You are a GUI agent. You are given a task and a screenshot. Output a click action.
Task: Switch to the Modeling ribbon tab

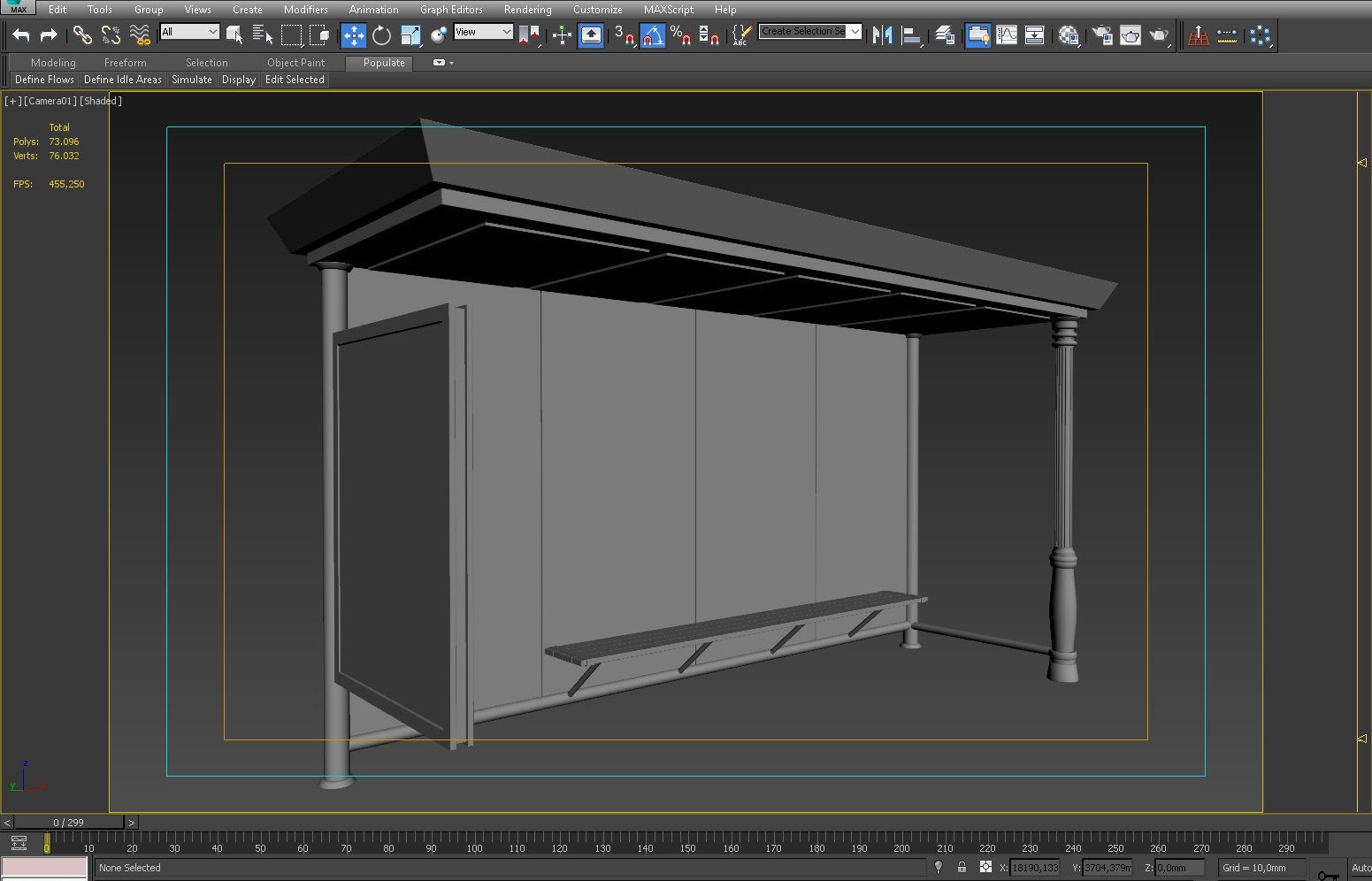point(53,63)
